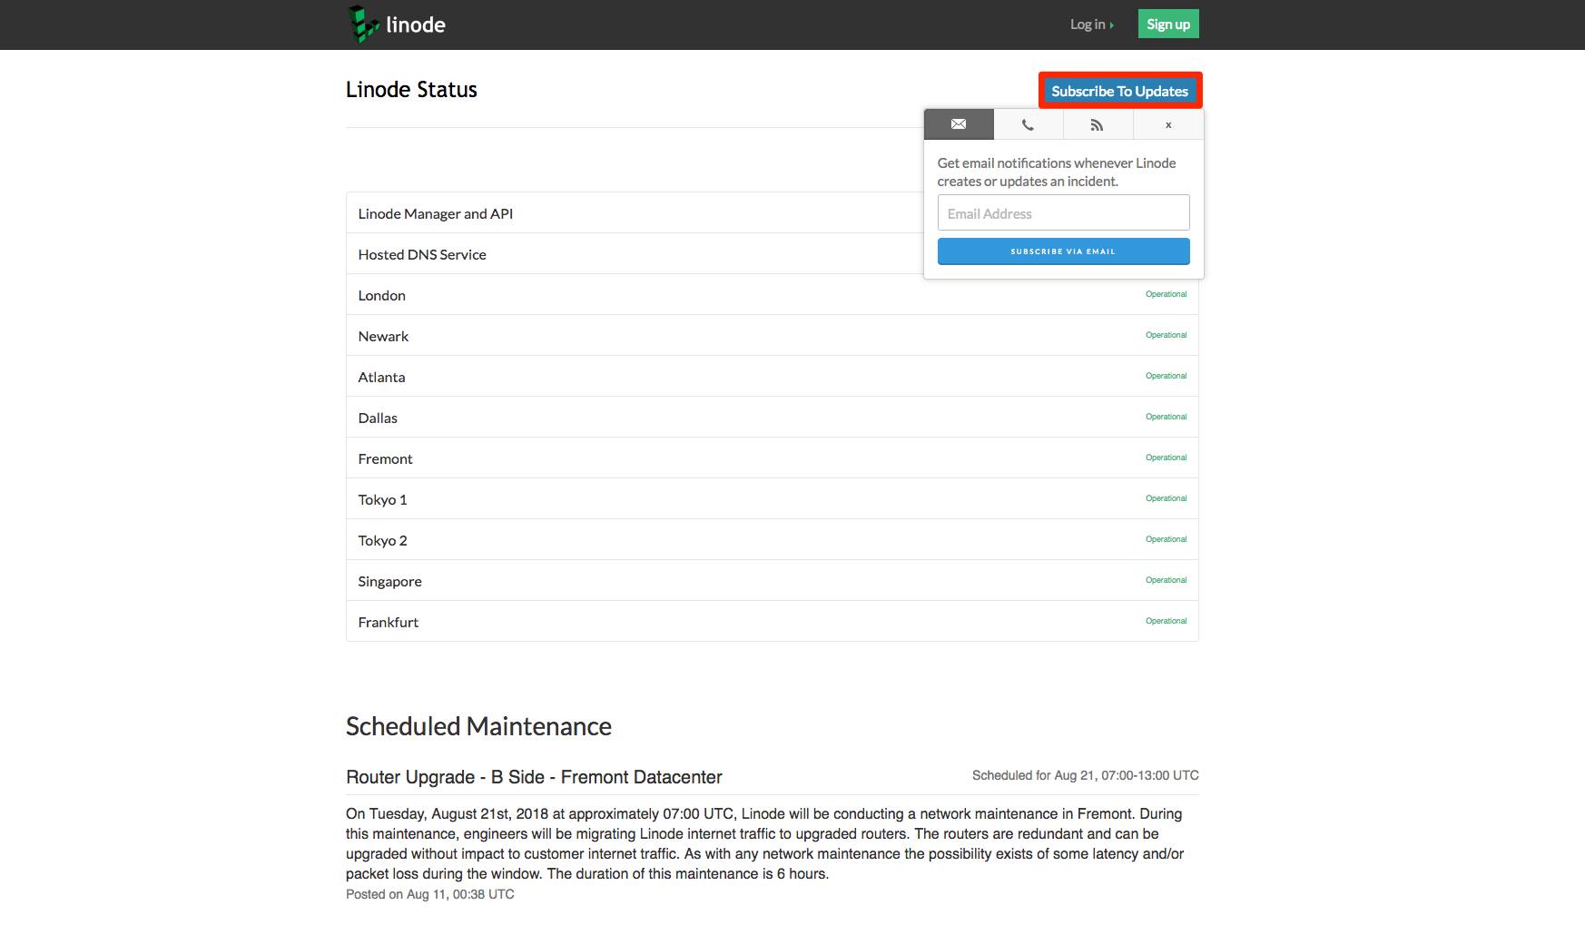Select the Singapore datacenter row
The image size is (1585, 935).
coord(389,580)
